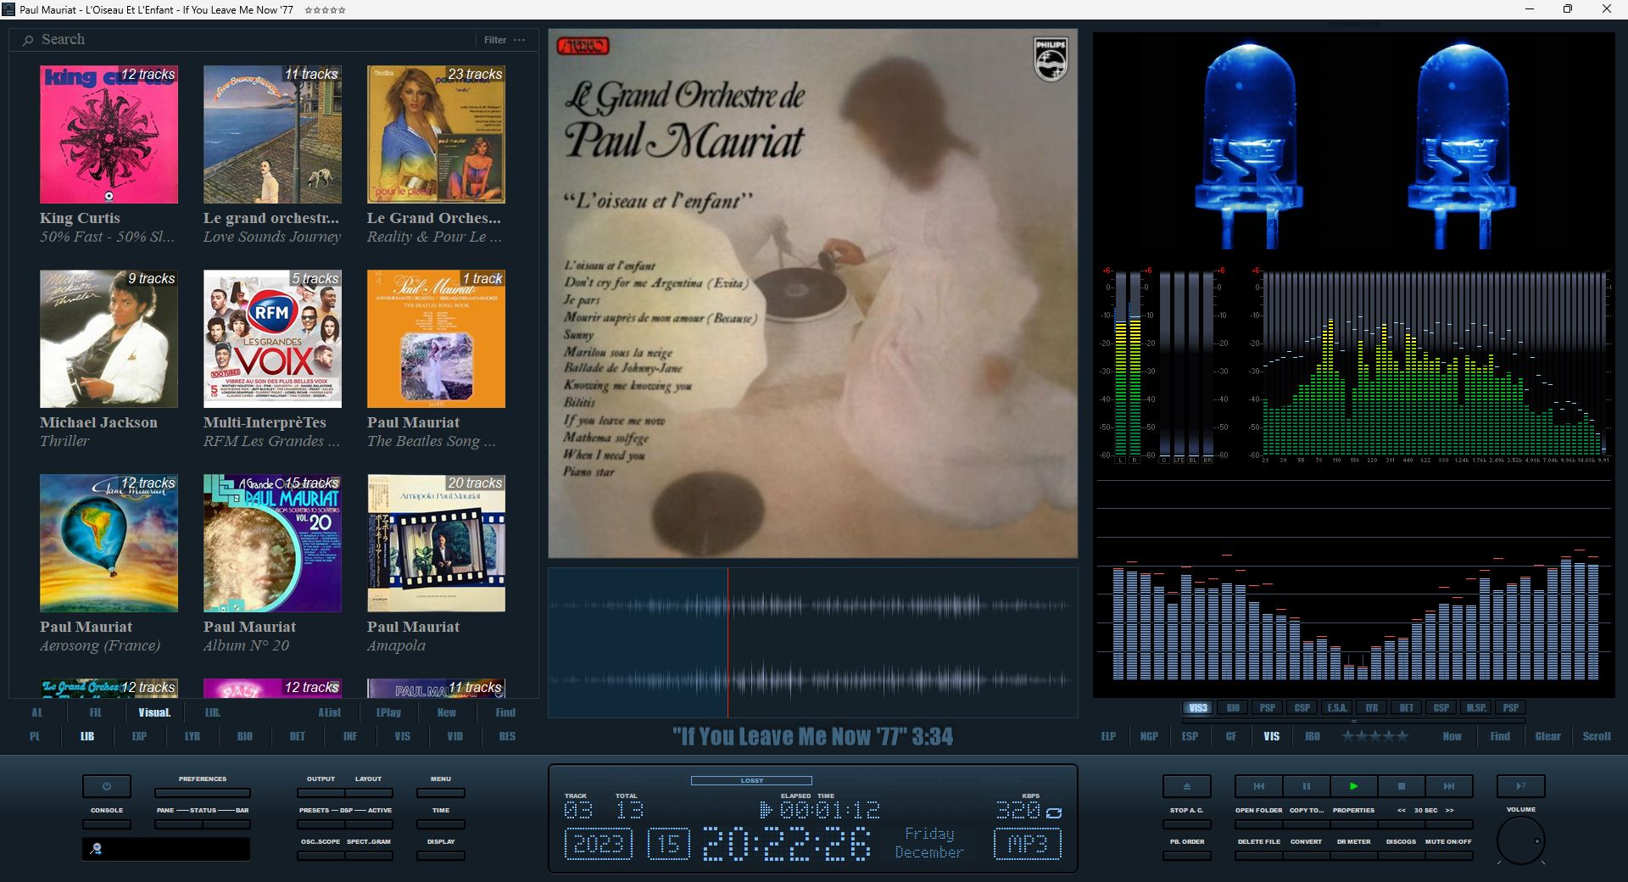
Task: Select the E.S.A. tab
Action: tap(1337, 708)
